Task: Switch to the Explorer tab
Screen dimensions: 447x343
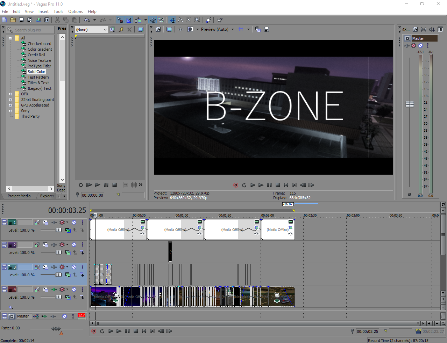Action: tap(47, 196)
